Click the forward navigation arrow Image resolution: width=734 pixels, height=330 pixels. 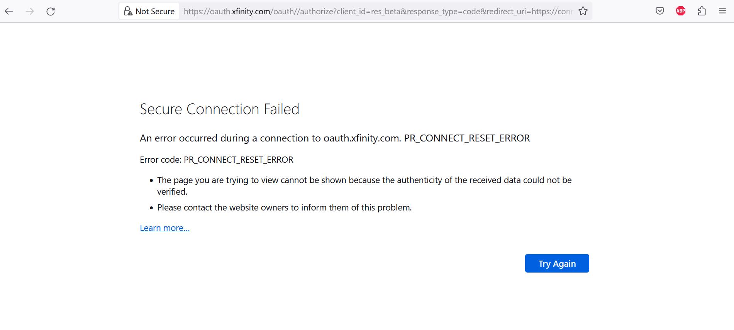[30, 11]
